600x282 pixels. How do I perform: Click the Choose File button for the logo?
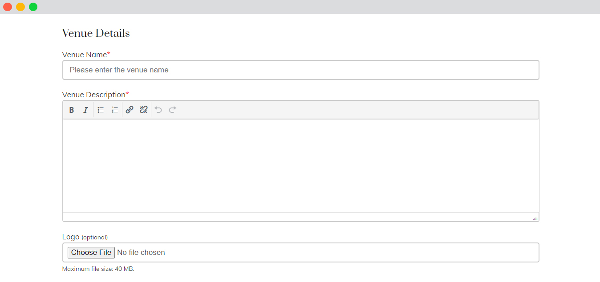[91, 252]
